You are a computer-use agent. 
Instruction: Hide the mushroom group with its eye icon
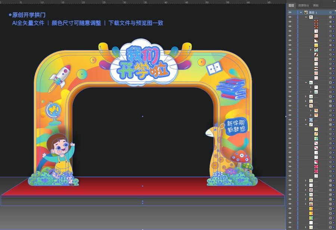[290, 106]
